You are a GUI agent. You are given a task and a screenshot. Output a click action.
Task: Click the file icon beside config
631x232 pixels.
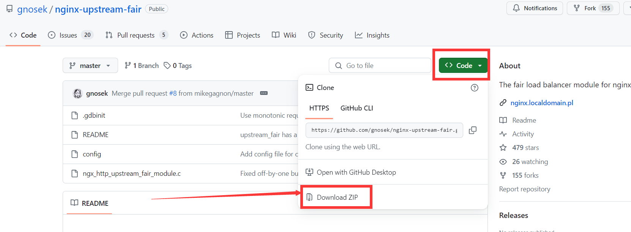tap(75, 154)
